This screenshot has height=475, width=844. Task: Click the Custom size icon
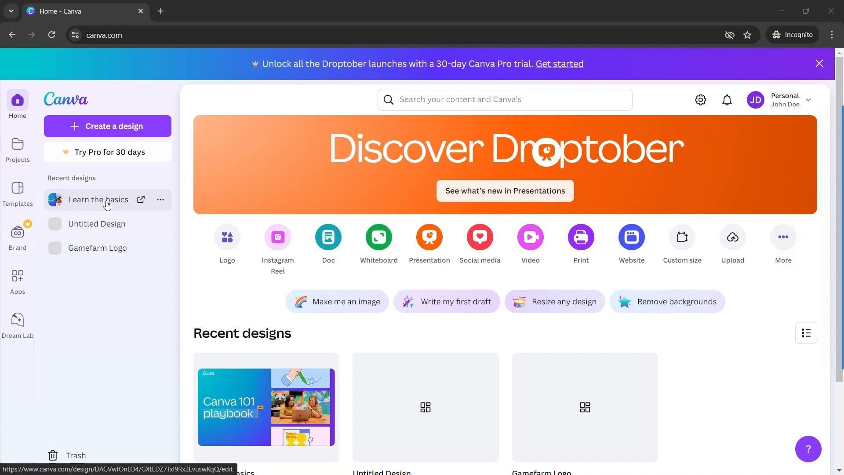click(x=682, y=237)
